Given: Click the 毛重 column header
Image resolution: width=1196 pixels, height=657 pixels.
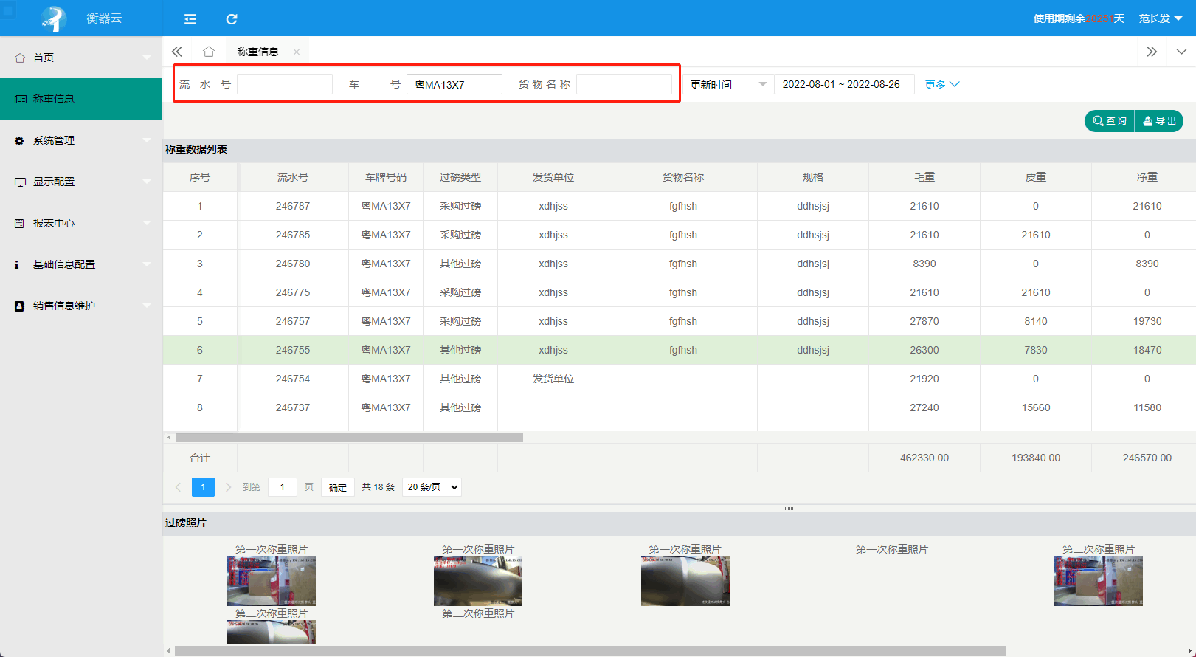Looking at the screenshot, I should (924, 177).
